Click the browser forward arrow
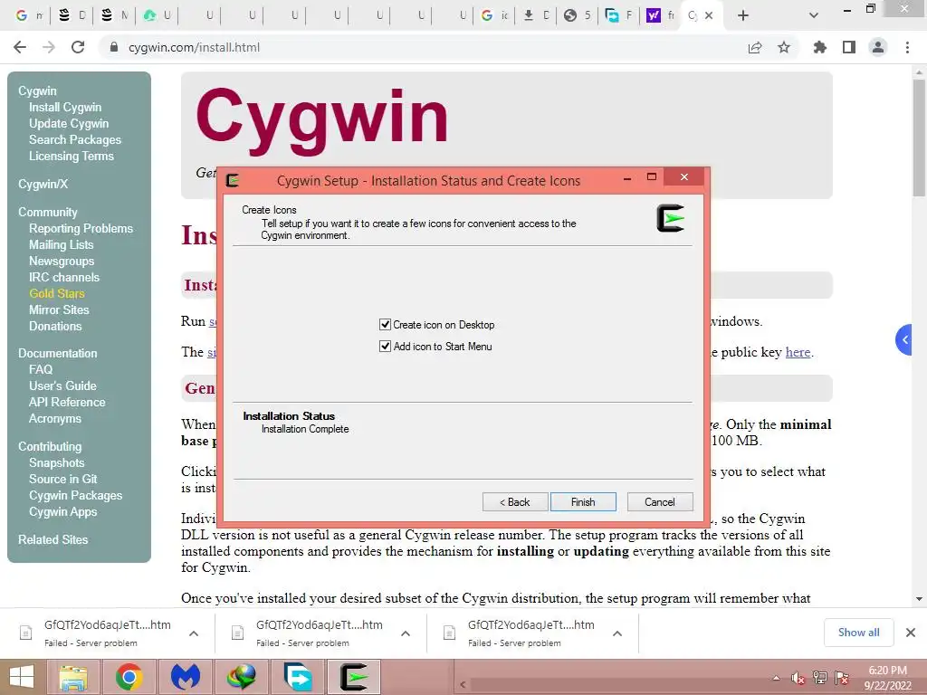 click(x=49, y=47)
